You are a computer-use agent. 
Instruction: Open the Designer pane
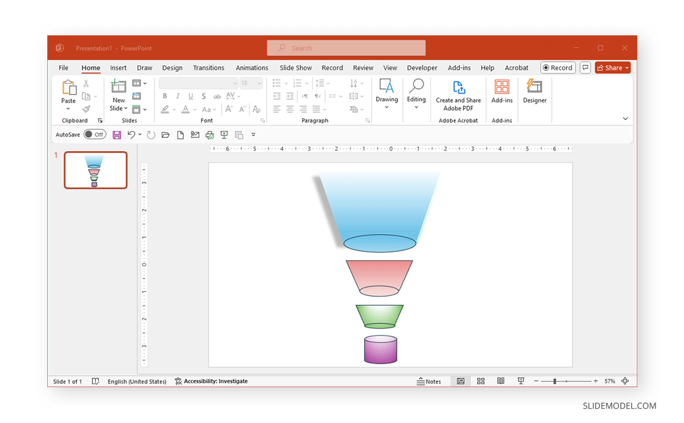pos(535,92)
